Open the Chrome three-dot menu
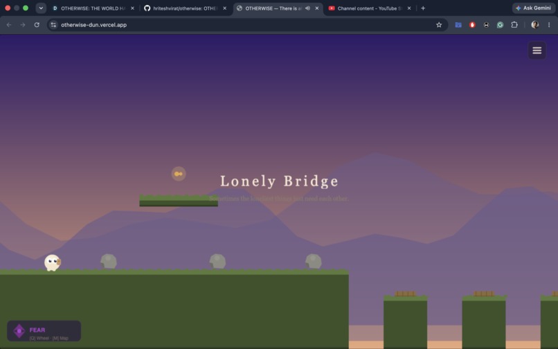Image resolution: width=558 pixels, height=349 pixels. click(x=549, y=25)
